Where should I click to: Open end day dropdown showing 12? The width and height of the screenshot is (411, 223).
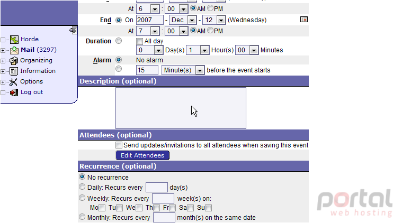(214, 20)
